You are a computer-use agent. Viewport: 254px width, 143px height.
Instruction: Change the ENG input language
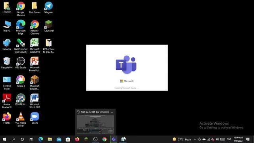click(229, 139)
